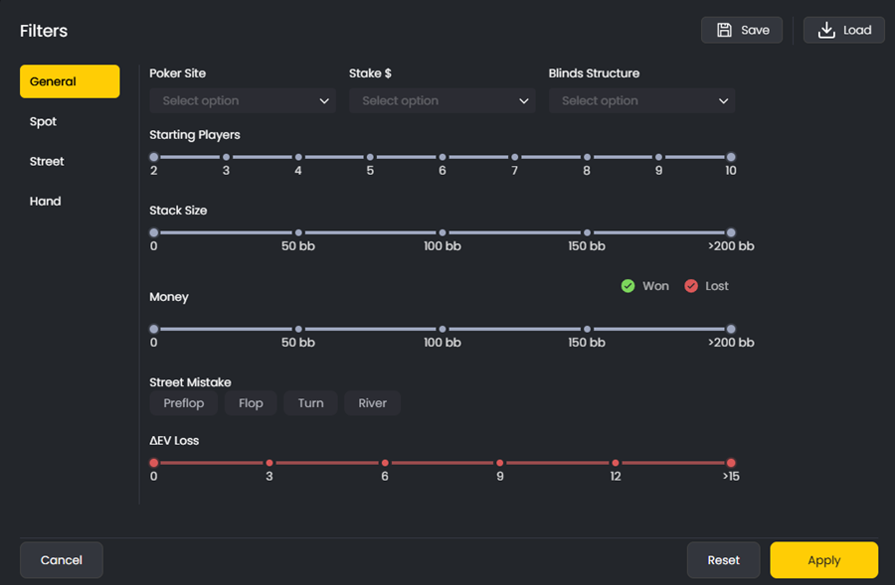This screenshot has width=895, height=585.
Task: Select the Turn street mistake button
Action: (x=310, y=403)
